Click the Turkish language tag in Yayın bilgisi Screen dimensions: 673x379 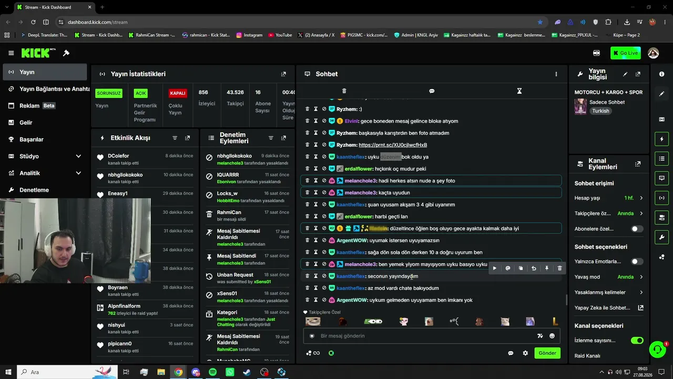coord(600,111)
